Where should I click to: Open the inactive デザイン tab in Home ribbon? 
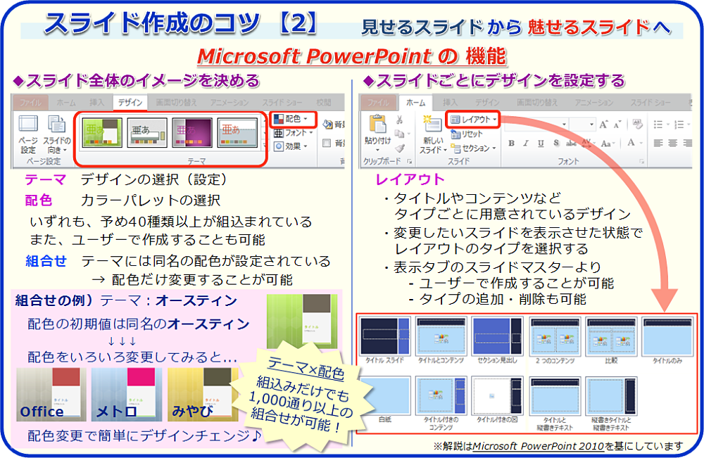point(487,102)
